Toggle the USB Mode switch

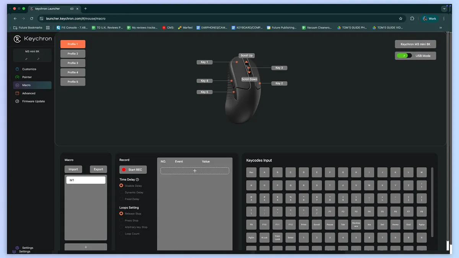pyautogui.click(x=404, y=56)
